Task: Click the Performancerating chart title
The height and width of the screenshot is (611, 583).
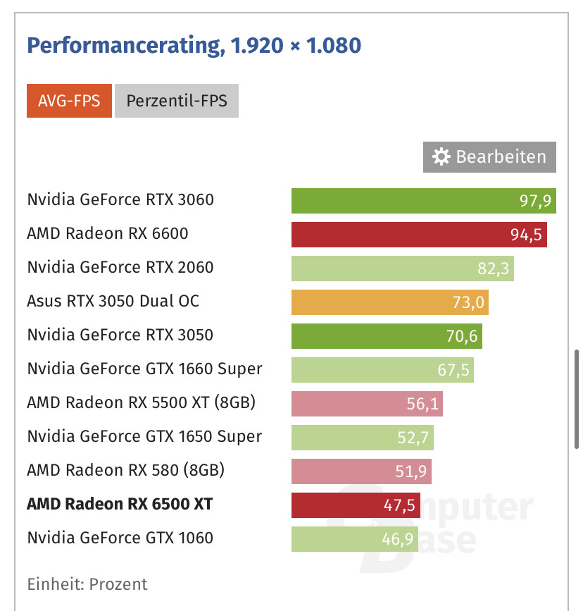Action: [194, 46]
